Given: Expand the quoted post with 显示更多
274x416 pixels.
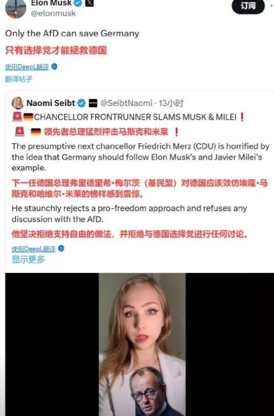Looking at the screenshot, I should pyautogui.click(x=28, y=260).
